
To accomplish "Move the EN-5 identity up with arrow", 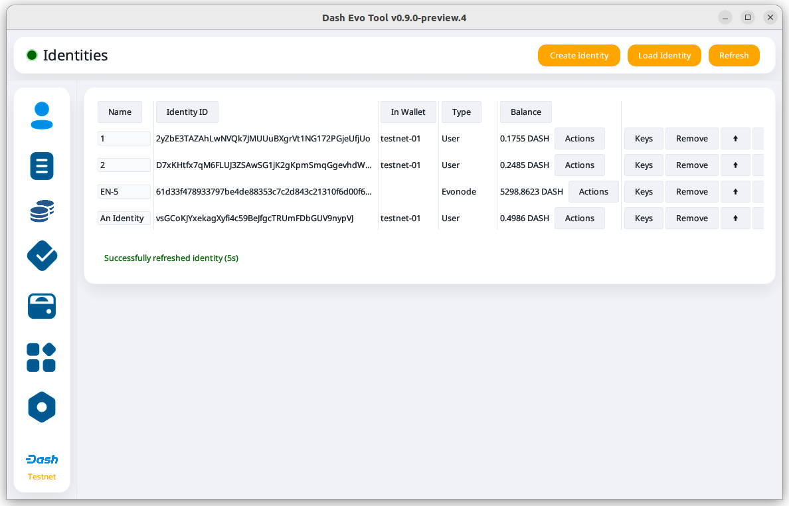I will (x=735, y=192).
